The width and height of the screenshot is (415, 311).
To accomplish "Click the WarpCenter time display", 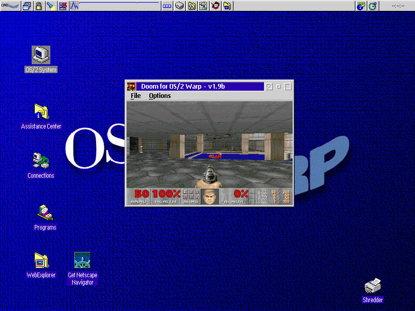I will point(398,6).
